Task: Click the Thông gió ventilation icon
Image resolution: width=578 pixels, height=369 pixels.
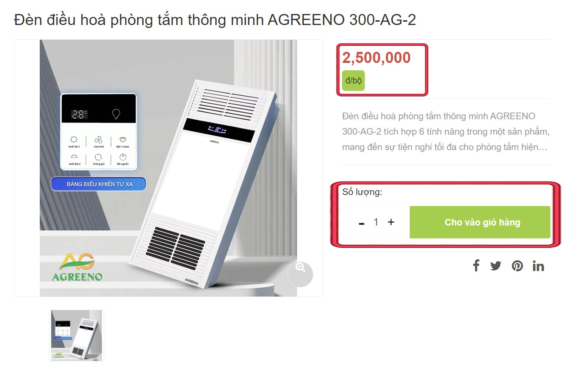Action: pyautogui.click(x=98, y=157)
